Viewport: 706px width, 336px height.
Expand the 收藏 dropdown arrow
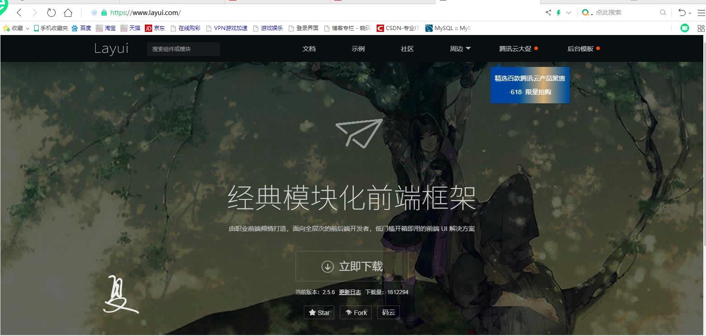[27, 29]
